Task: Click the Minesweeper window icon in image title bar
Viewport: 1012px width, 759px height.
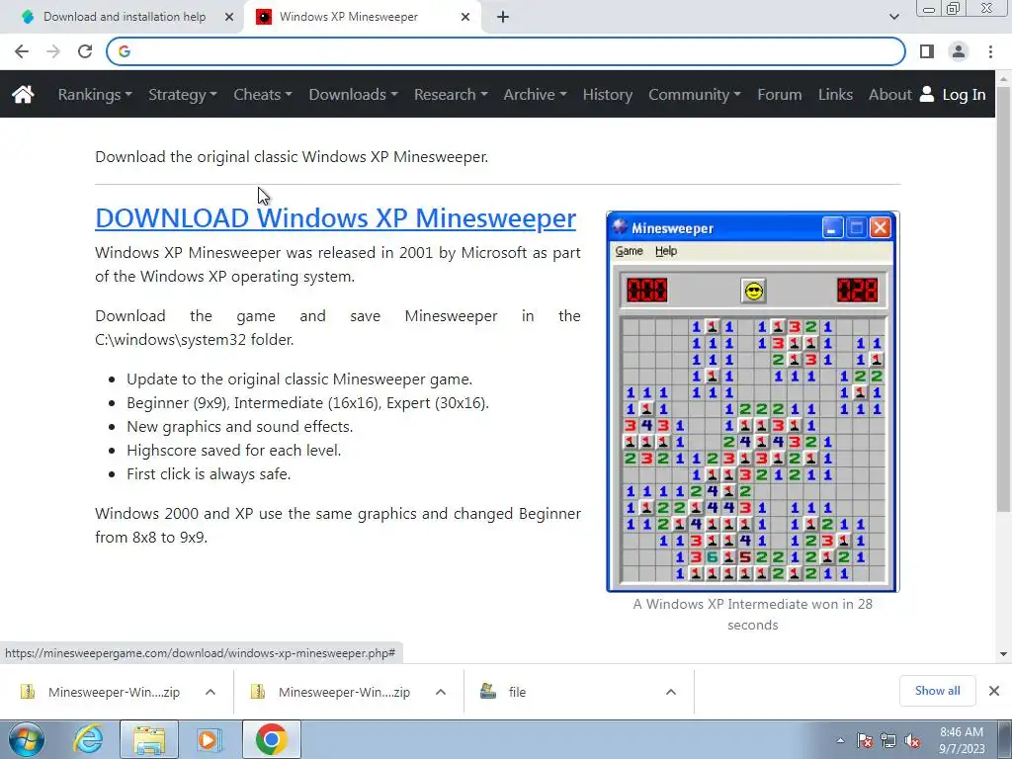Action: [621, 226]
